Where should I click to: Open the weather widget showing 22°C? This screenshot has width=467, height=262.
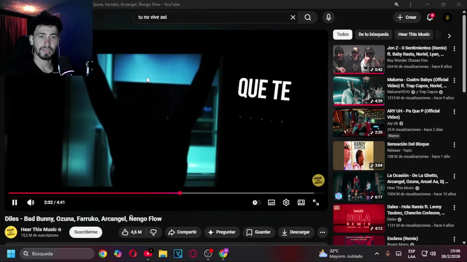pyautogui.click(x=341, y=254)
